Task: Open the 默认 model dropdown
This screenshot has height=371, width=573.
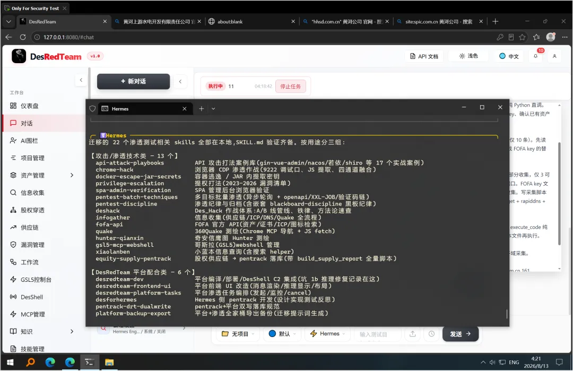Action: click(282, 334)
